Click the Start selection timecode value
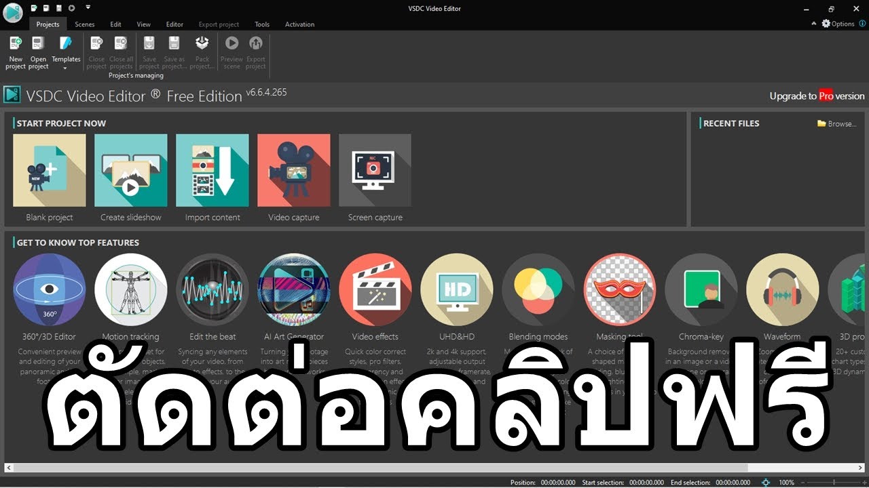Screen dimensions: 869x488 click(x=646, y=483)
